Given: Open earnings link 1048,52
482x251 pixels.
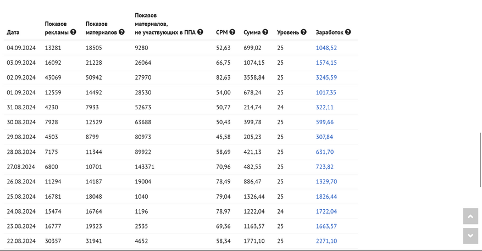Looking at the screenshot, I should [x=326, y=48].
